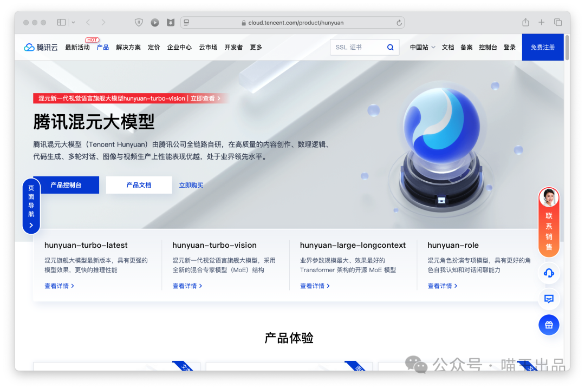Click the bookmark extension icon in toolbar
585x389 pixels.
click(x=171, y=22)
